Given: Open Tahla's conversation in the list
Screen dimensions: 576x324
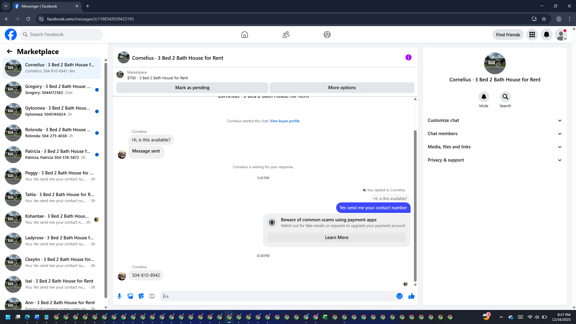Looking at the screenshot, I should point(52,198).
